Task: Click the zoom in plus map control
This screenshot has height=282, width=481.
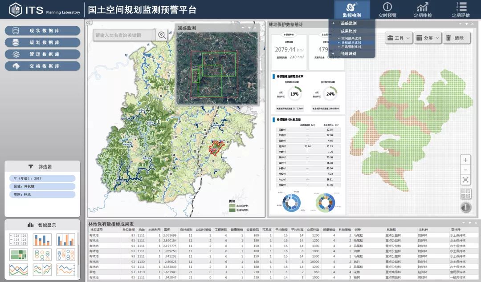Action: click(x=465, y=160)
